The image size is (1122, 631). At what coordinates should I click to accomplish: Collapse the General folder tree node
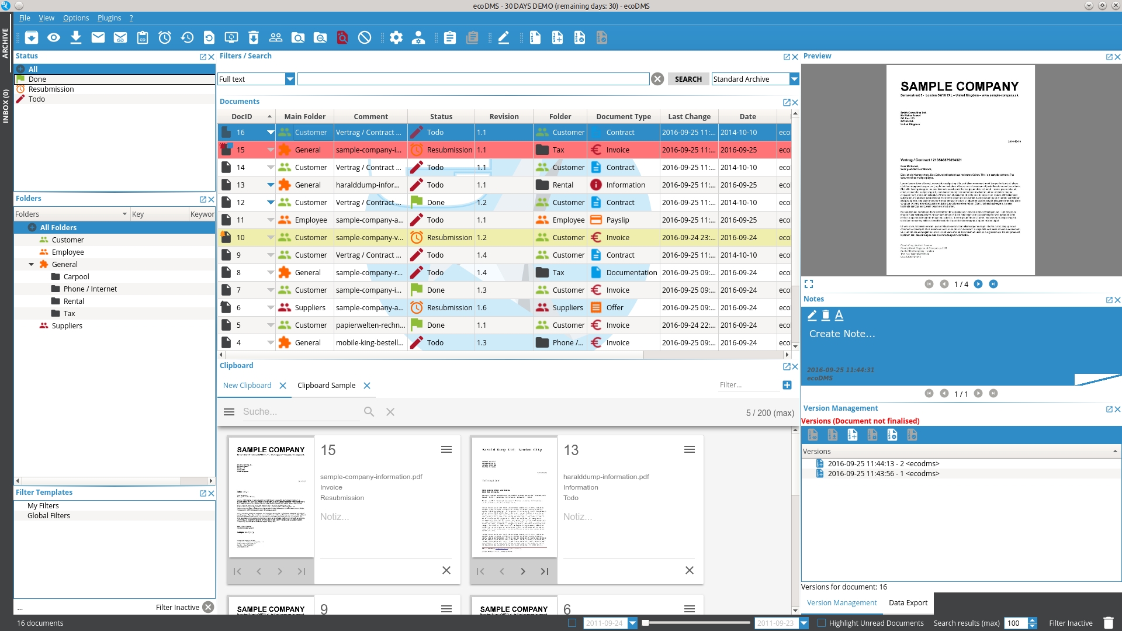point(32,264)
